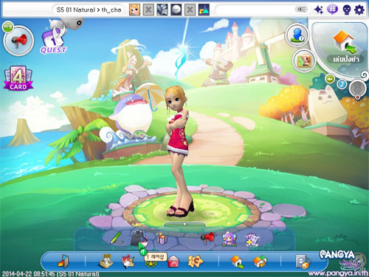
Task: Open the settings gear icon
Action: pyautogui.click(x=359, y=10)
